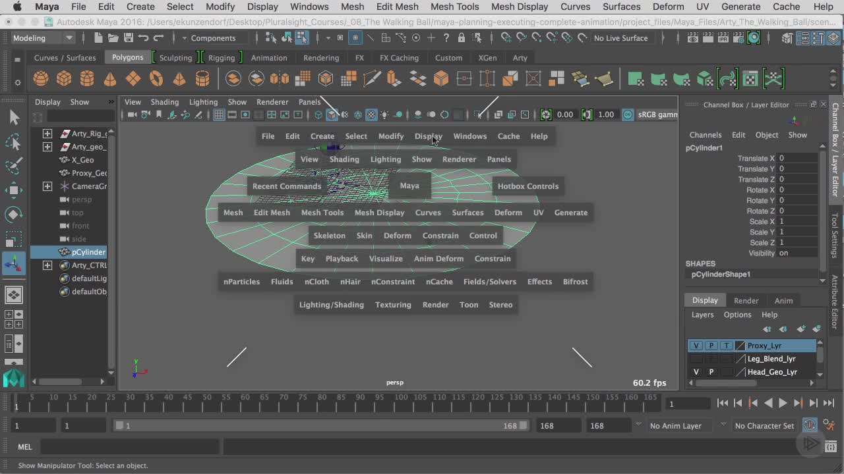
Task: Step to next keyframe
Action: (798, 403)
